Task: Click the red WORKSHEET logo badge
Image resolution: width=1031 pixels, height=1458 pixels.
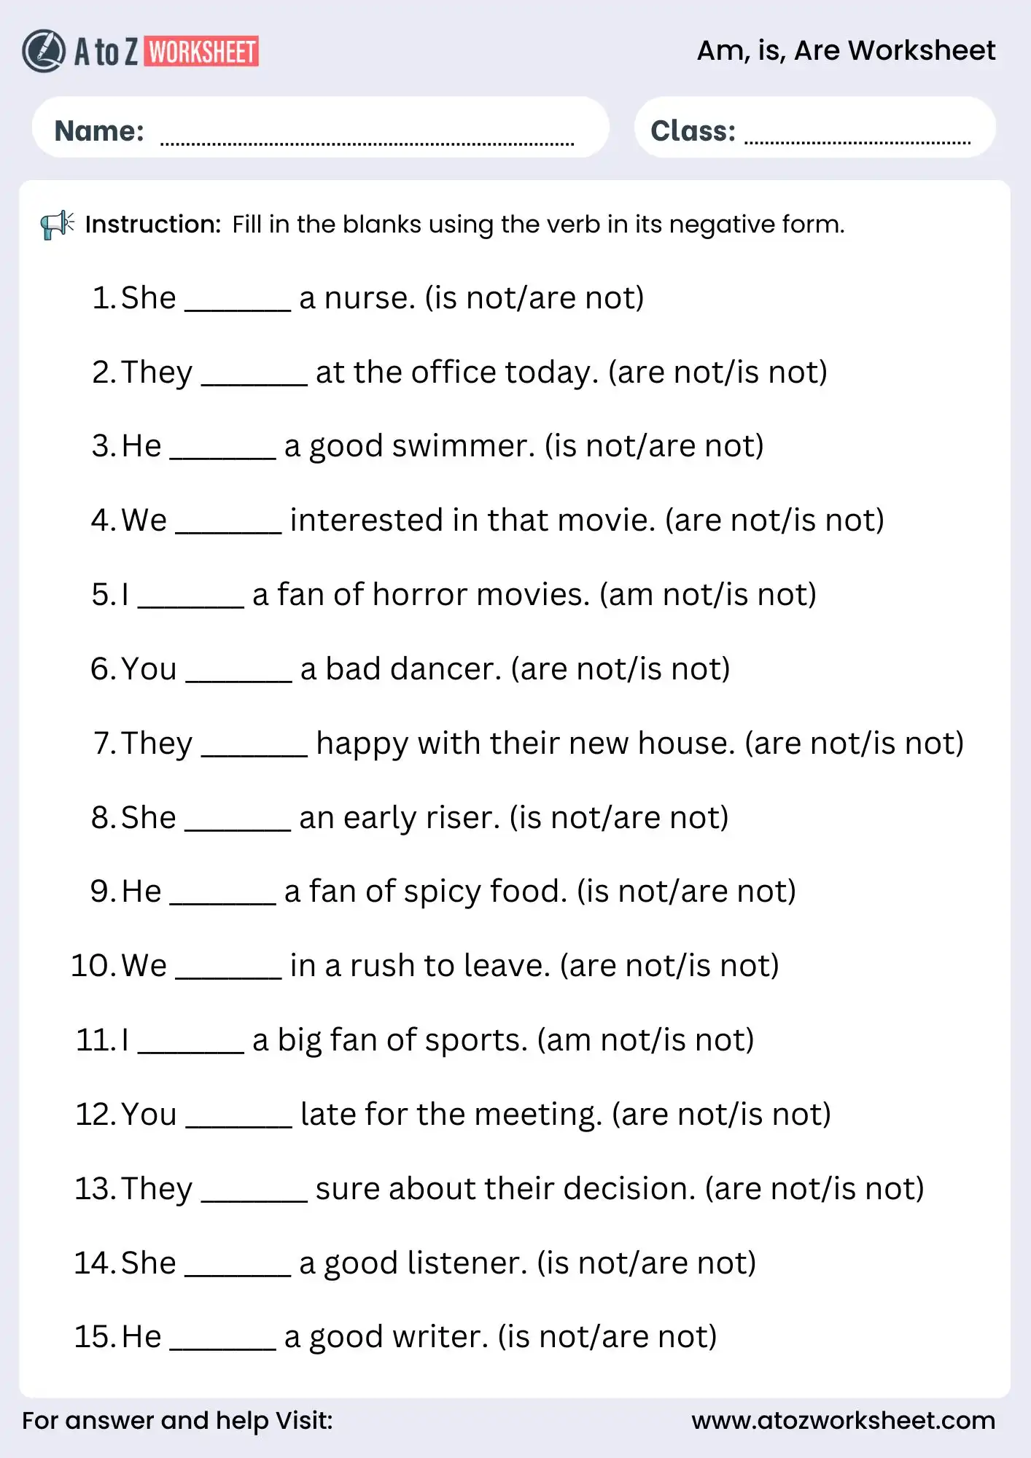Action: pos(201,52)
